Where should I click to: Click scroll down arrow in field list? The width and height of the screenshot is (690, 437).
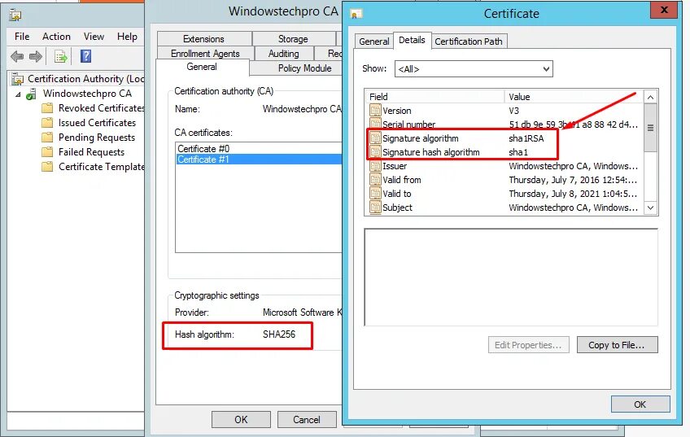(650, 208)
